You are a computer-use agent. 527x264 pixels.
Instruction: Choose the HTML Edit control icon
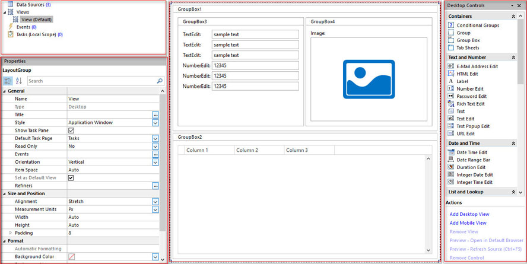(x=451, y=74)
